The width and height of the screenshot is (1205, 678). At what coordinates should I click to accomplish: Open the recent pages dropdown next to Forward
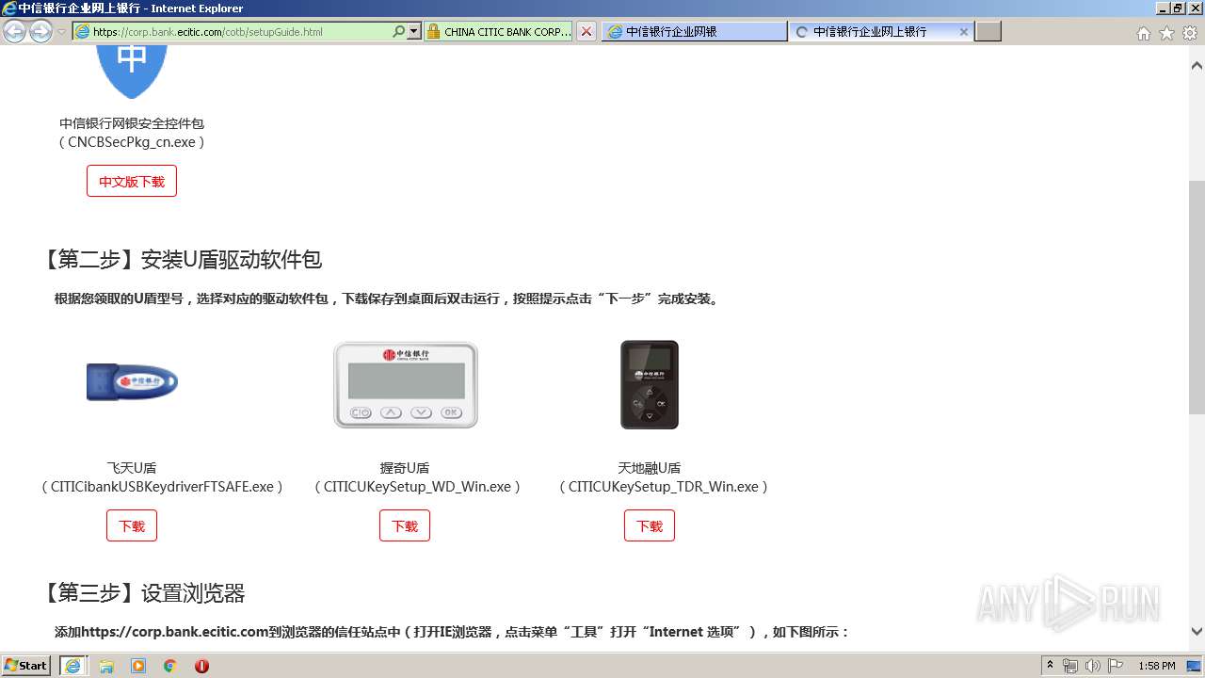coord(61,32)
